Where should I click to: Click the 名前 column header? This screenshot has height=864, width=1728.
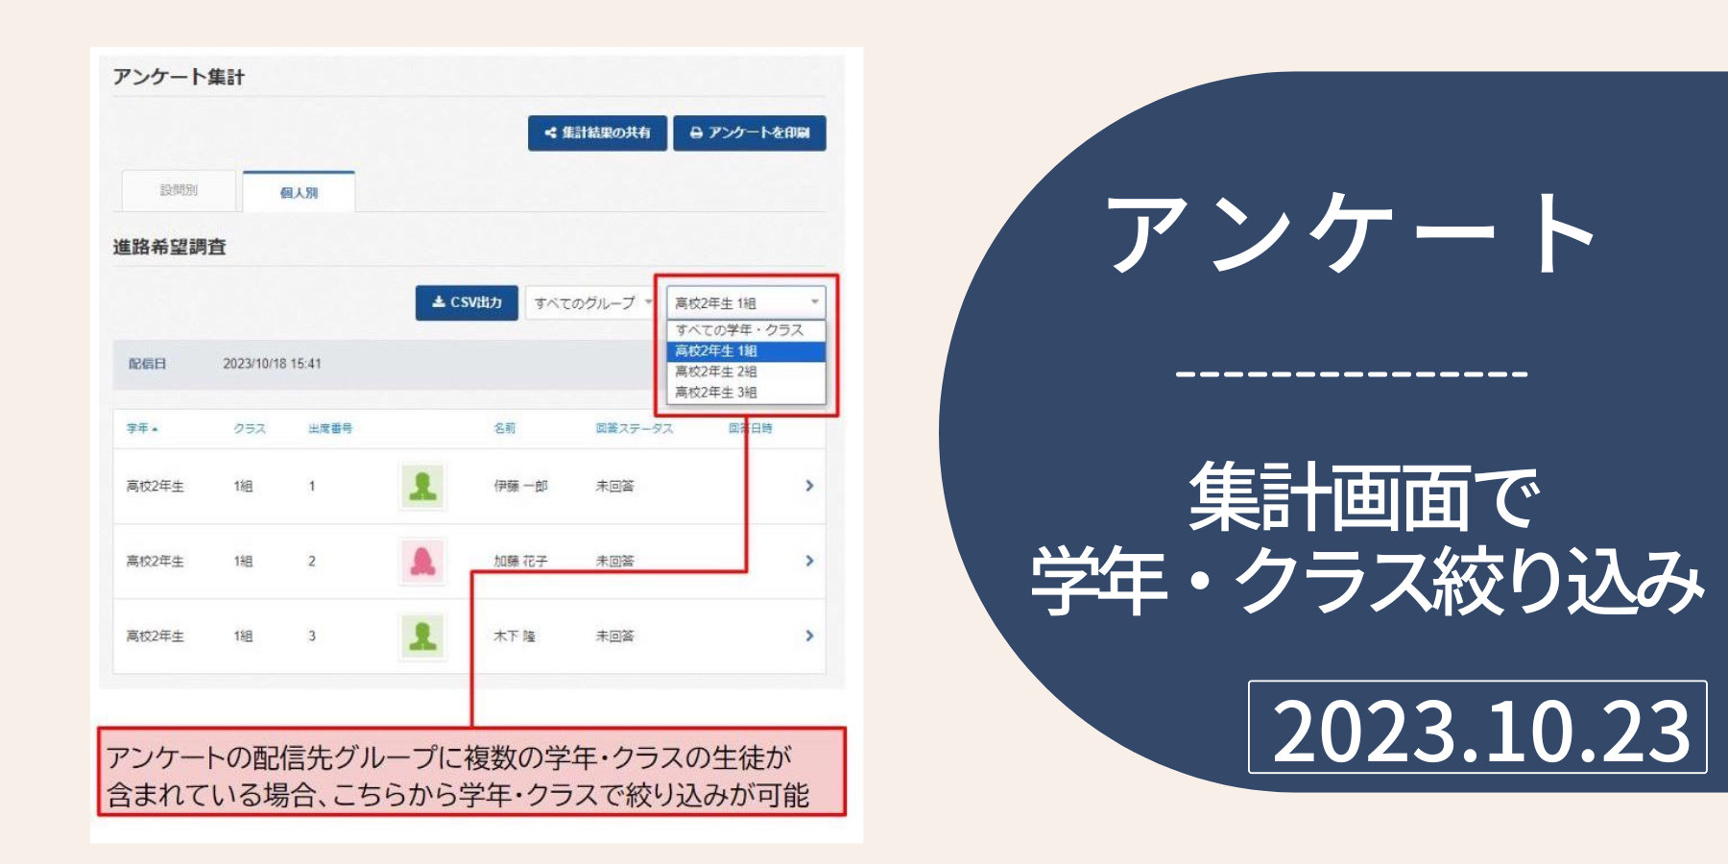pos(505,428)
